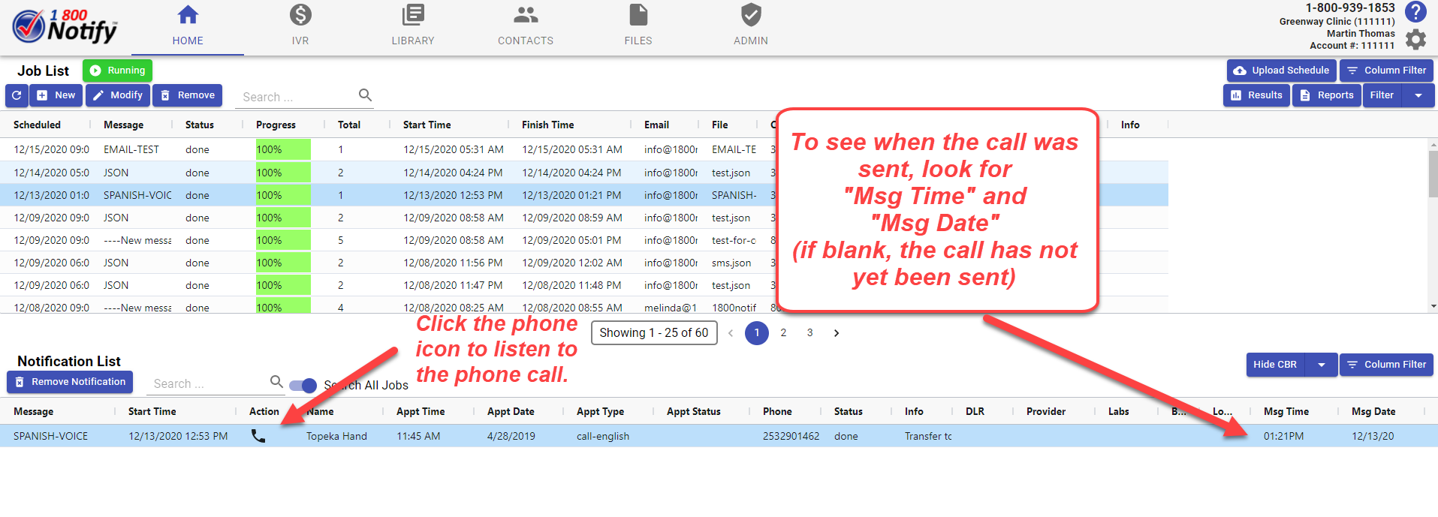1438x517 pixels.
Task: Click the Notification List search magnifier icon
Action: [276, 382]
